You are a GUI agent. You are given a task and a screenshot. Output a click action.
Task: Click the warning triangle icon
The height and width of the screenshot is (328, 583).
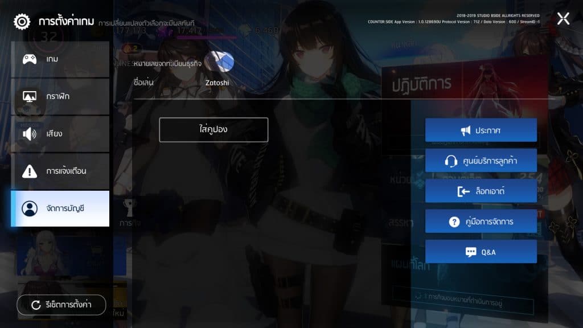(x=30, y=171)
